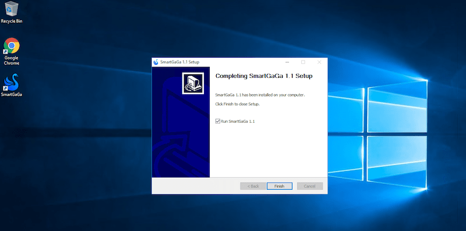The height and width of the screenshot is (231, 466).
Task: Select the Google Chrome shortcut icon
Action: coord(12,46)
